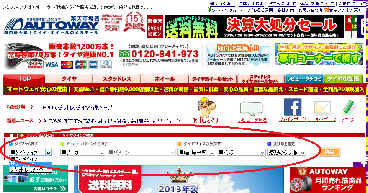
Task: Open the タイヤタイプ dropdown
Action: click(30, 153)
